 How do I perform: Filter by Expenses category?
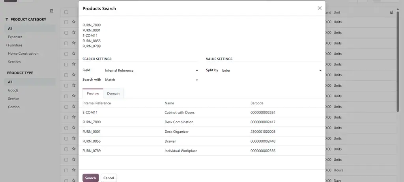click(15, 37)
